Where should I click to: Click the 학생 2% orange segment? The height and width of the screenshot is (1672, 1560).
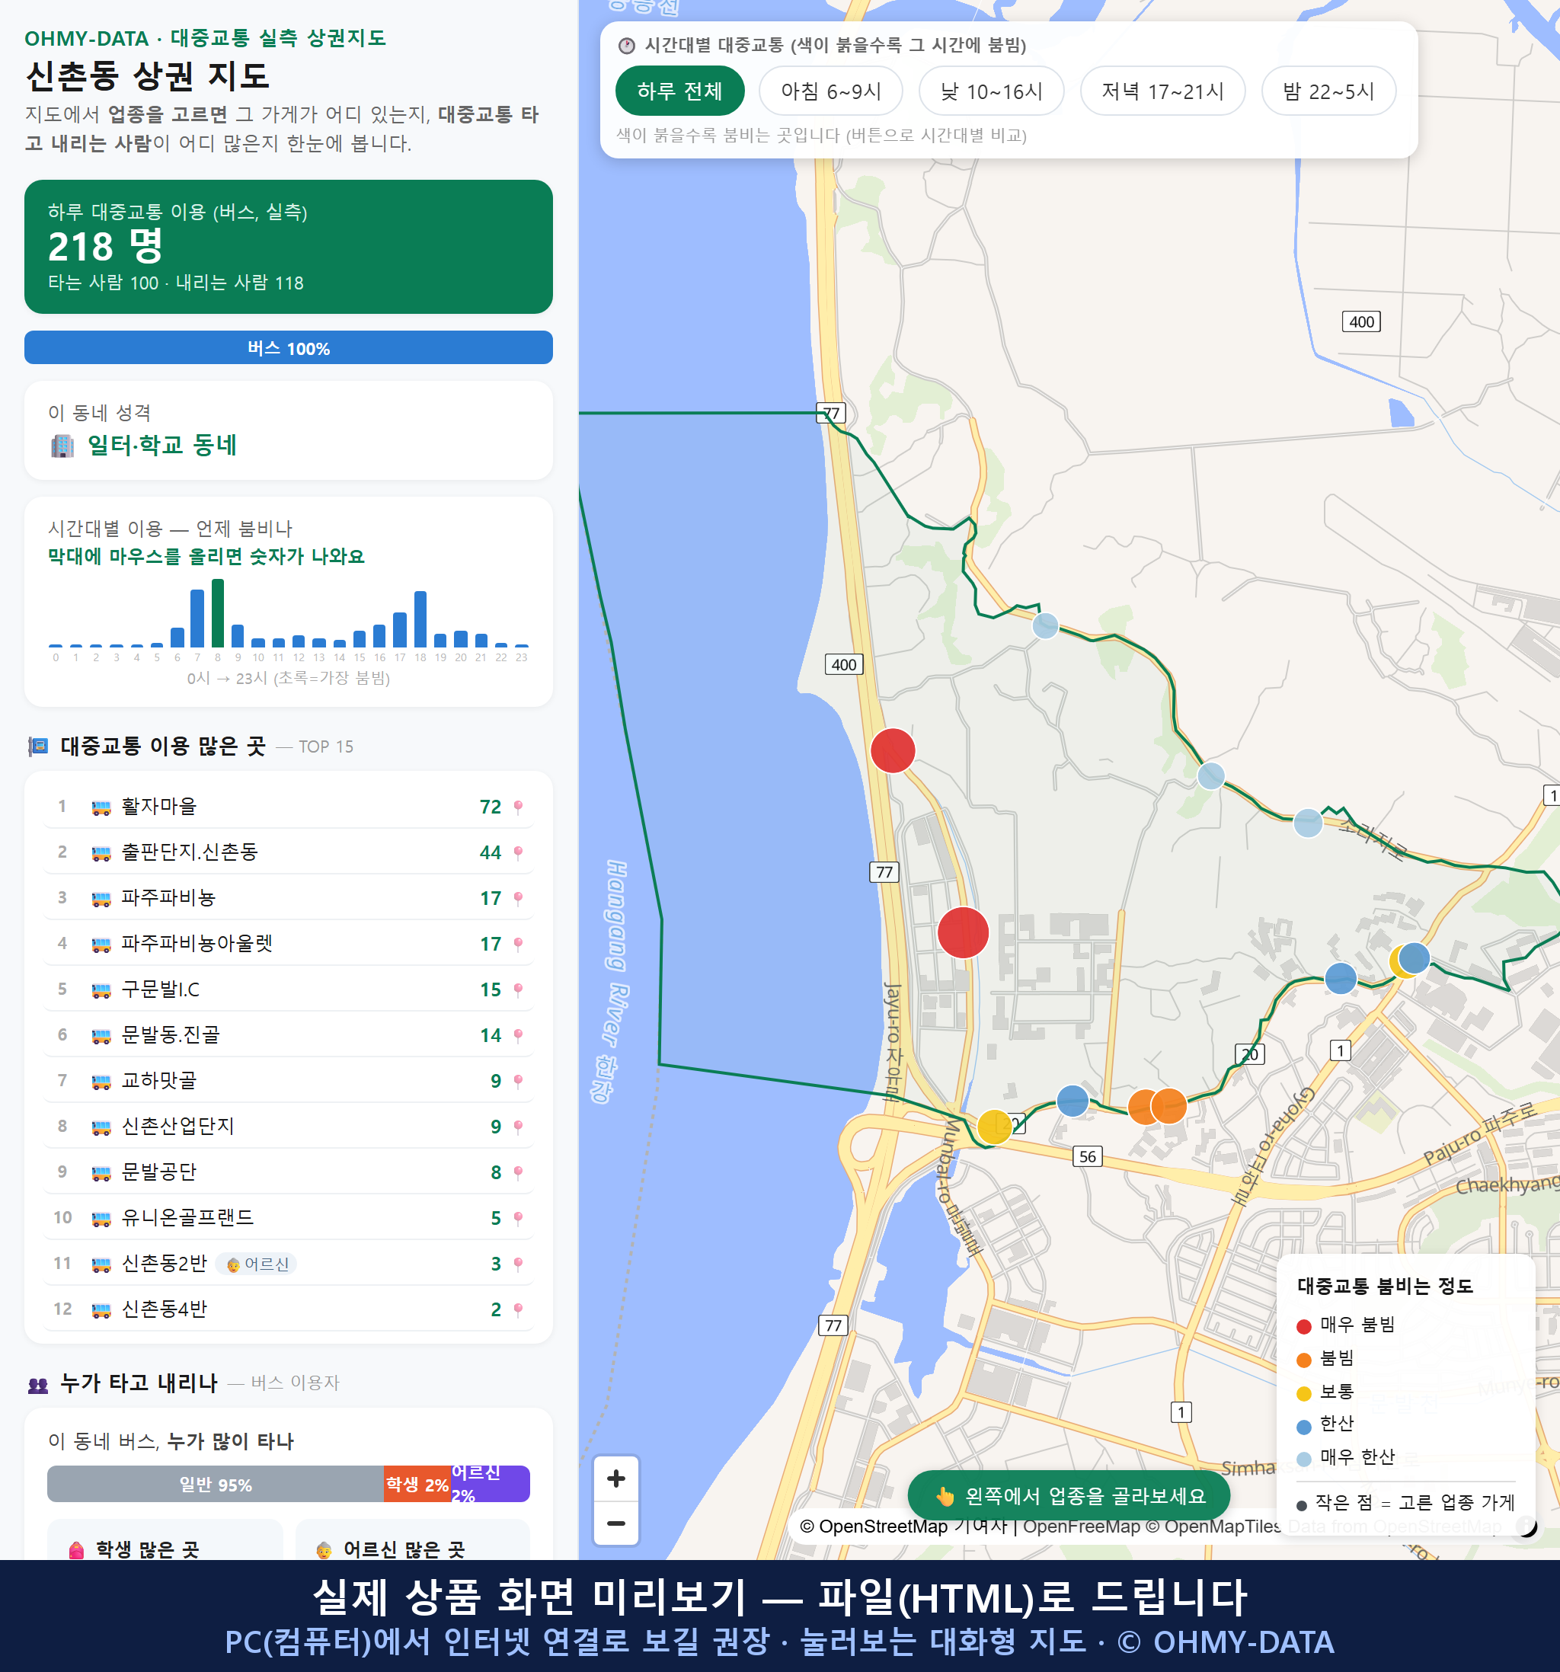click(417, 1485)
